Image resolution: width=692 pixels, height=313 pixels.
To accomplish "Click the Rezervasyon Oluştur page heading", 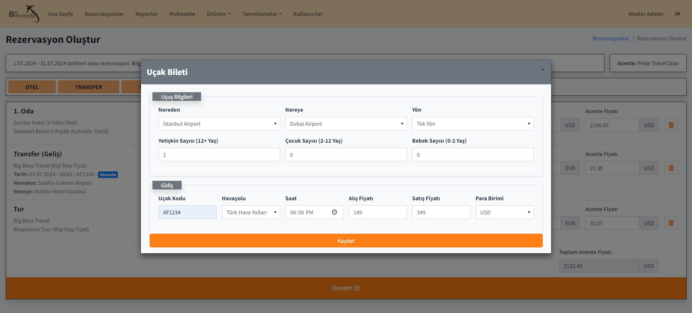I will click(53, 39).
